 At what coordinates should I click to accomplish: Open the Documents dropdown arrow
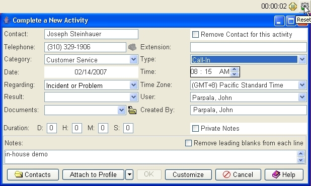pyautogui.click(x=121, y=110)
